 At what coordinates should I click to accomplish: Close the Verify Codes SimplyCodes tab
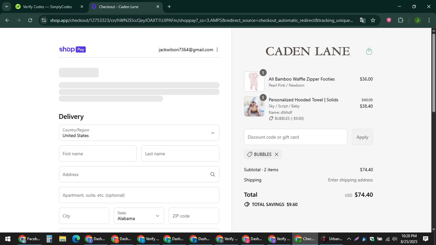click(x=82, y=6)
